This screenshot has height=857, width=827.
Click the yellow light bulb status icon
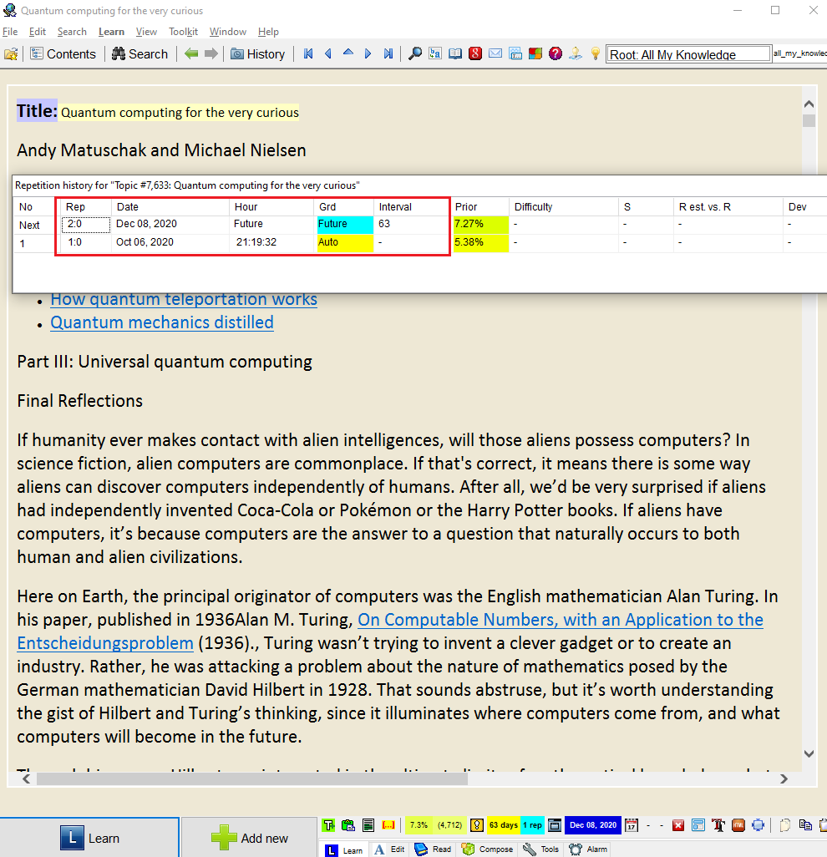(x=477, y=825)
